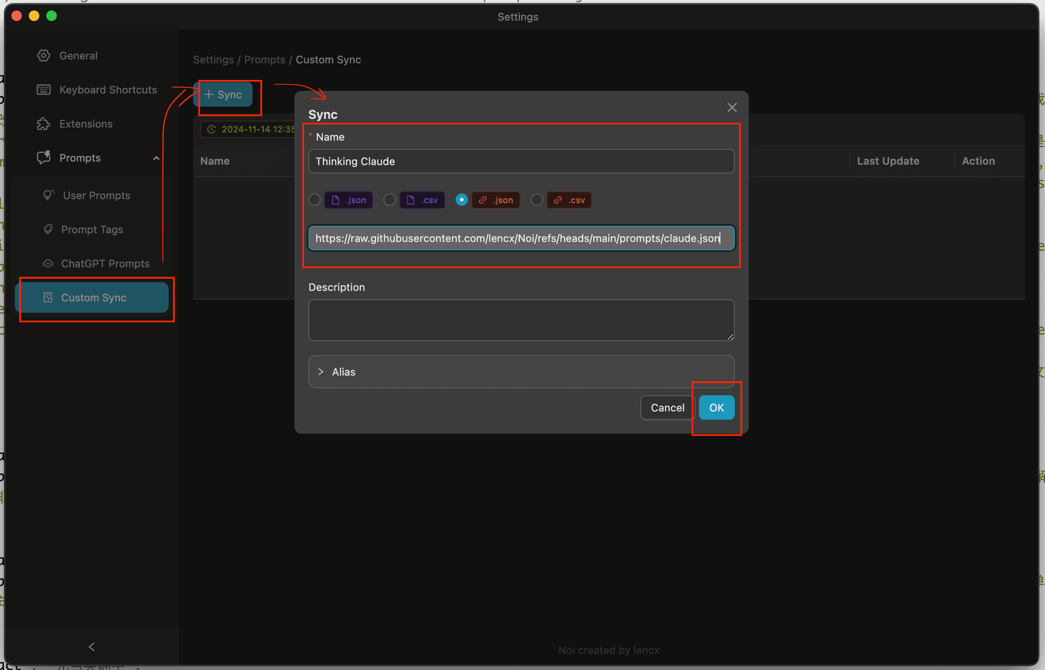
Task: Collapse the Prompts menu chevron
Action: point(156,158)
